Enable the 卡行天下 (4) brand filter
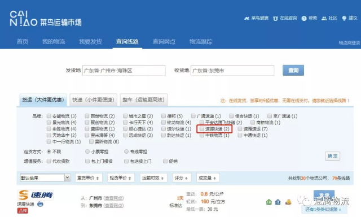Screen dimensions: 361x217 pyautogui.click(x=125, y=122)
